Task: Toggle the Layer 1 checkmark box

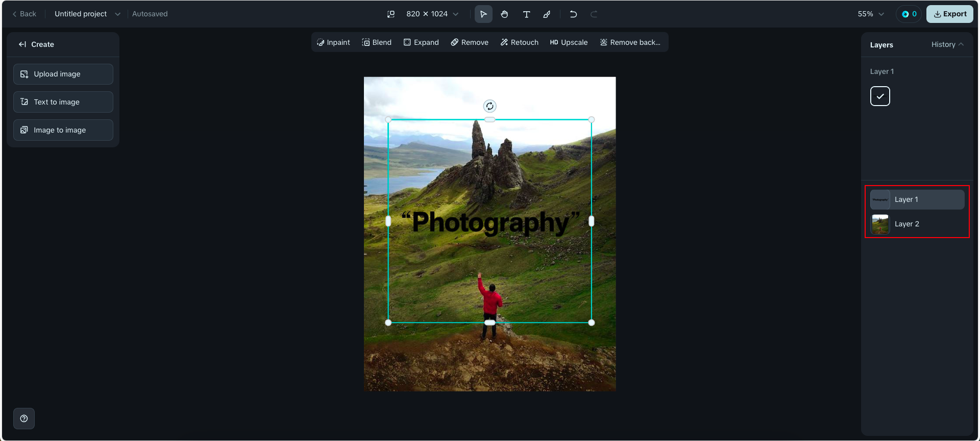Action: 880,96
